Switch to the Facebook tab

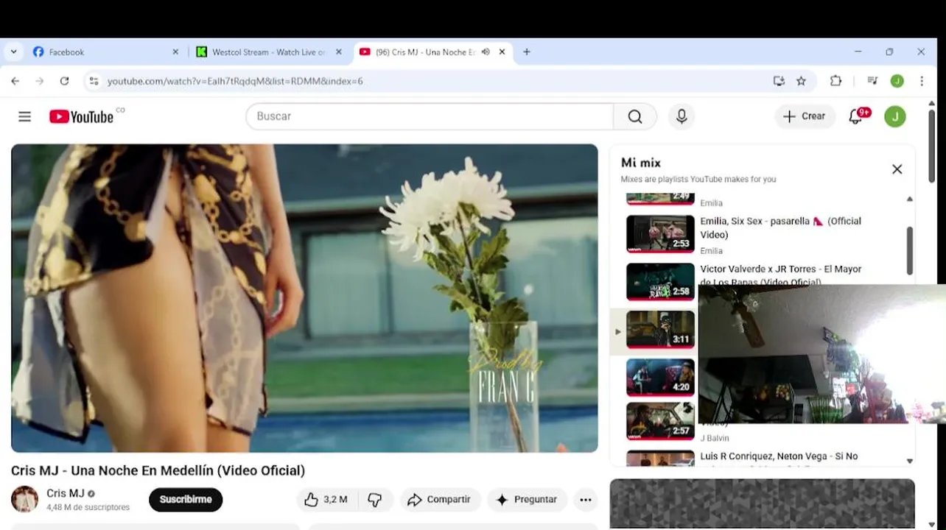tap(105, 52)
